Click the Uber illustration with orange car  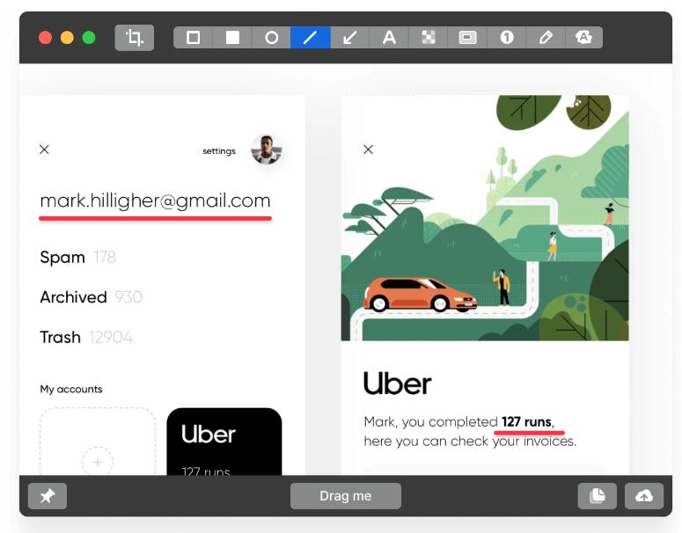click(x=485, y=218)
